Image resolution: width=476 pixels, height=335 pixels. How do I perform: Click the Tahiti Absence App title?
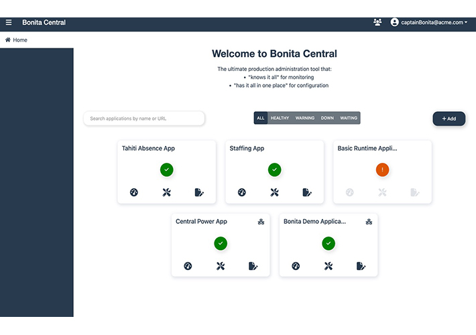point(148,148)
